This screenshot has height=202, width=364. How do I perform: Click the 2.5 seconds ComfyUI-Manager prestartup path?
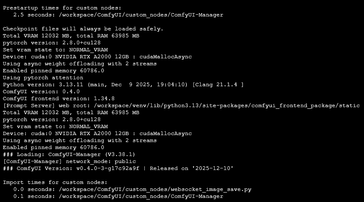coord(141,15)
